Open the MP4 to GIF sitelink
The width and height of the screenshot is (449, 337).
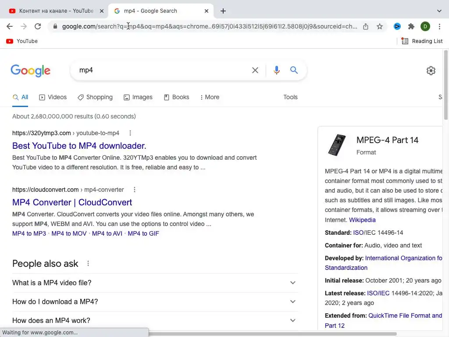tap(143, 233)
